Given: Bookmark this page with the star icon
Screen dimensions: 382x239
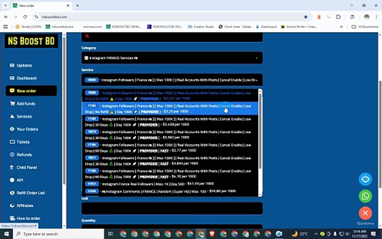Looking at the screenshot, I should [305, 17].
